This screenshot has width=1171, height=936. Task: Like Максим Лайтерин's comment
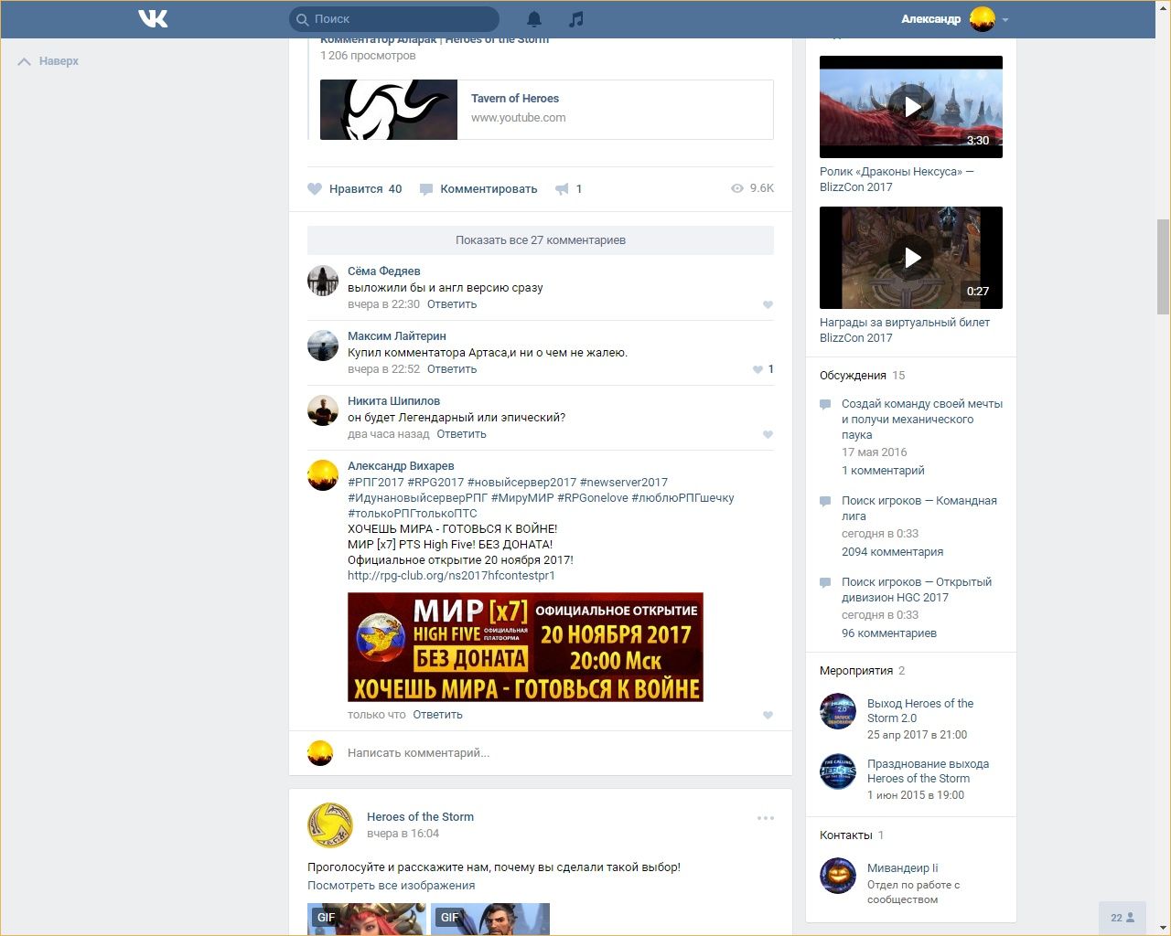pos(757,369)
